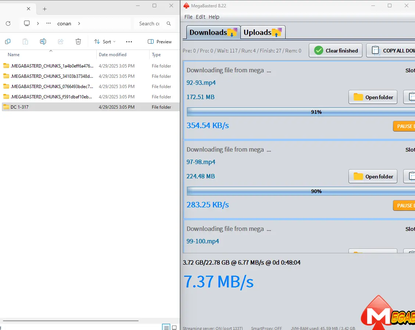The image size is (415, 330).
Task: Click the JVM-RAM used status
Action: tap(323, 328)
